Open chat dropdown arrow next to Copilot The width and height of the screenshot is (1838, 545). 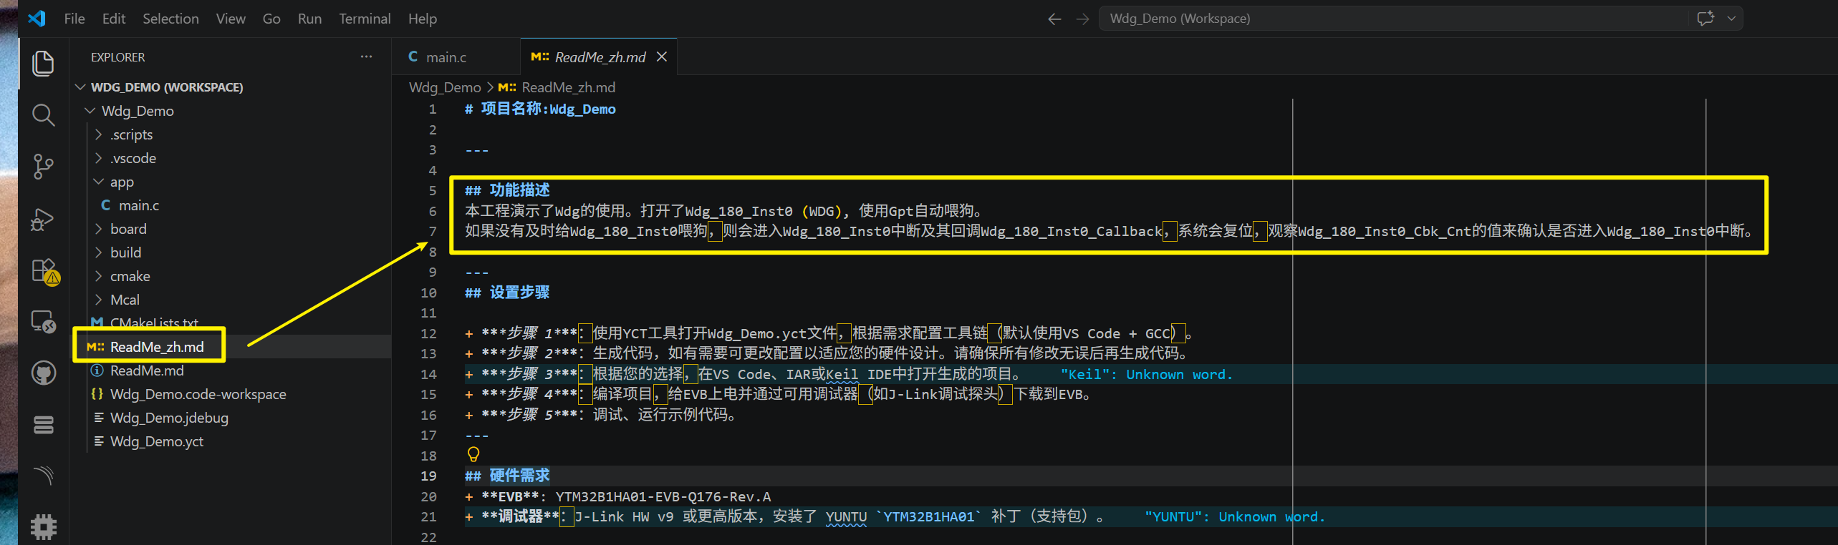click(x=1731, y=19)
